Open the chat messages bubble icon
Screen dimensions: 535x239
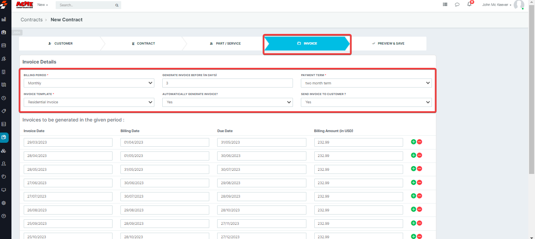click(x=457, y=5)
